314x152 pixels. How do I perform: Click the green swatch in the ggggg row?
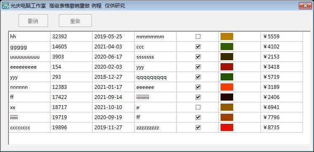227,47
